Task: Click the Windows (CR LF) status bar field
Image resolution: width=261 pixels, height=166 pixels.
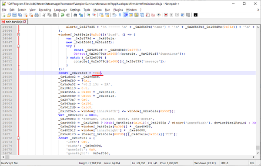Action: (x=205, y=163)
